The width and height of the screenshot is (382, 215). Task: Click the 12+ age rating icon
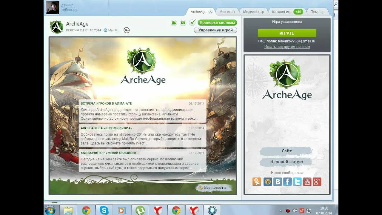[x=127, y=30]
